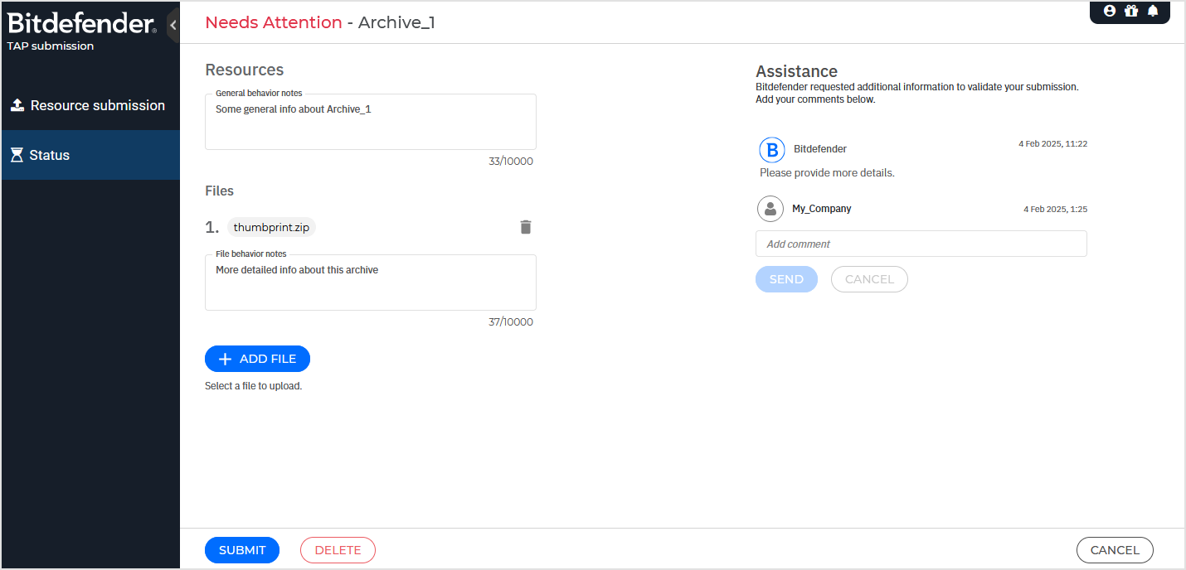
Task: Open the Status sidebar section
Action: pyautogui.click(x=50, y=154)
